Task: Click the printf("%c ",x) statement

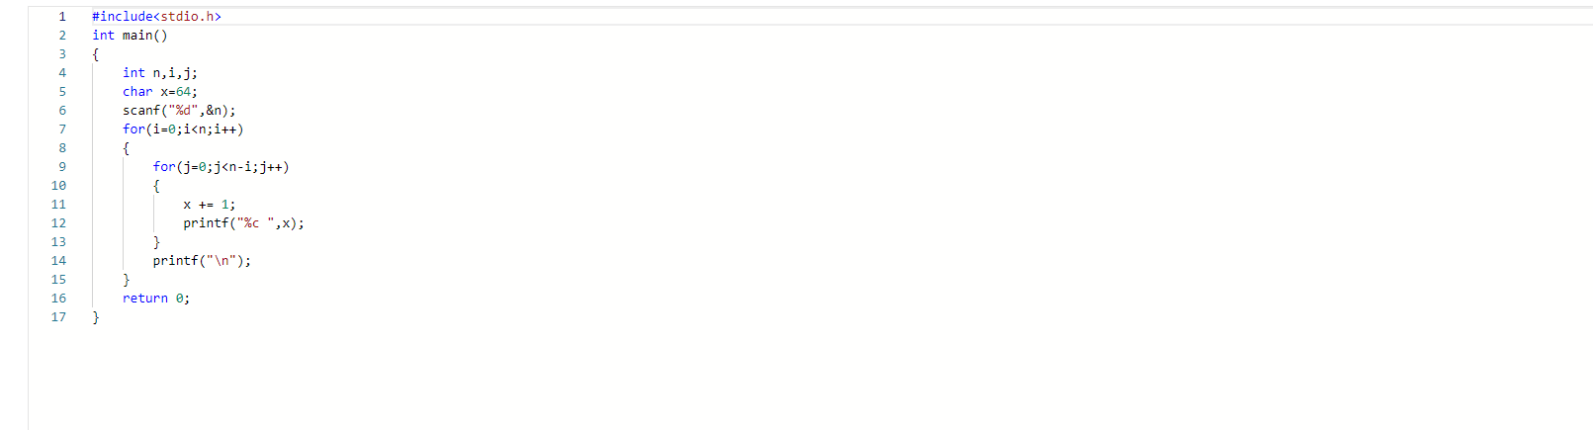Action: tap(243, 223)
